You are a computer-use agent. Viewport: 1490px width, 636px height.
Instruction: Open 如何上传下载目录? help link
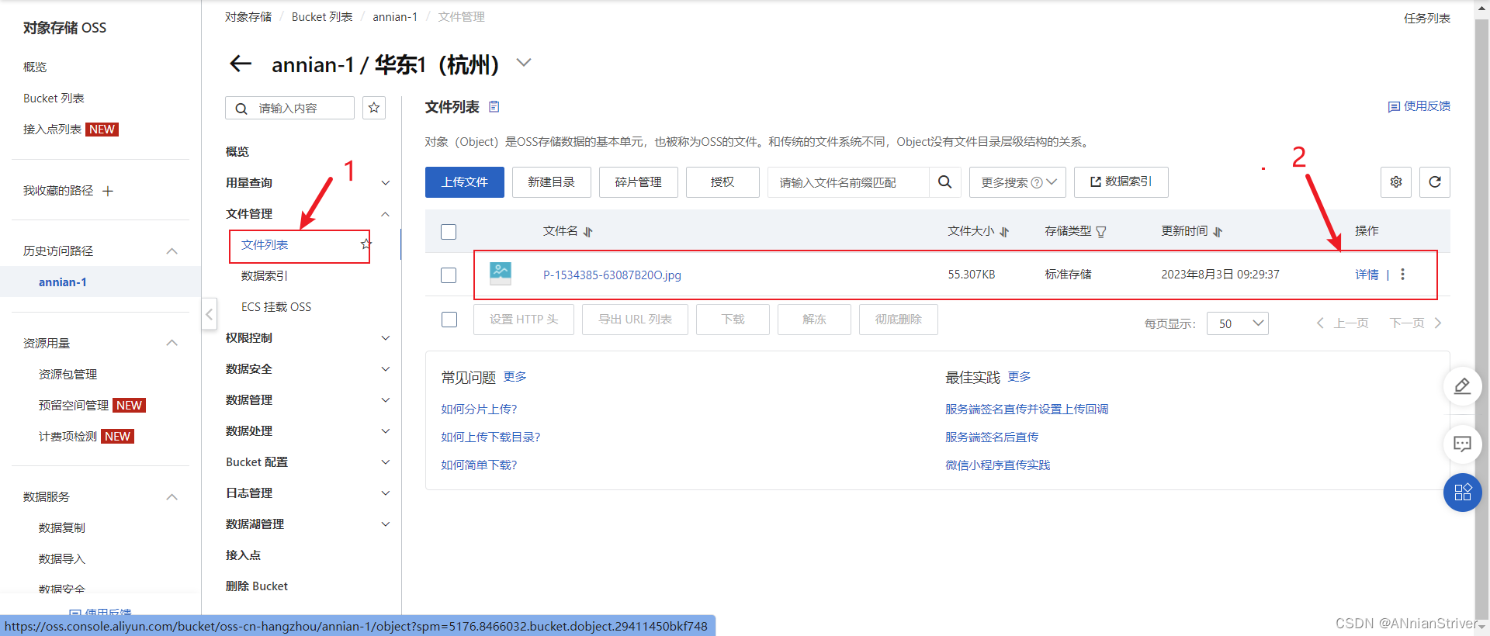click(490, 437)
